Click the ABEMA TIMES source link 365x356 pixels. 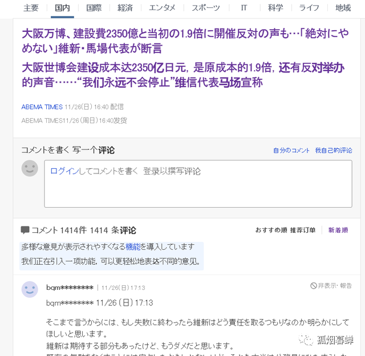(42, 107)
